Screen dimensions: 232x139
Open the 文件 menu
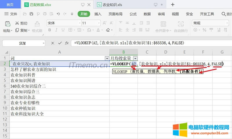[11, 14]
